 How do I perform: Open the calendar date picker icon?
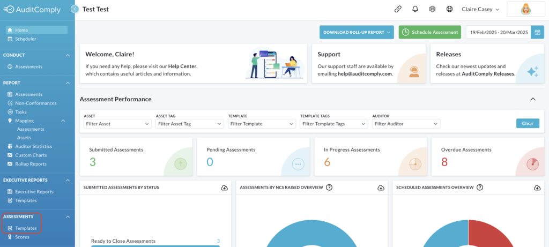pos(537,32)
